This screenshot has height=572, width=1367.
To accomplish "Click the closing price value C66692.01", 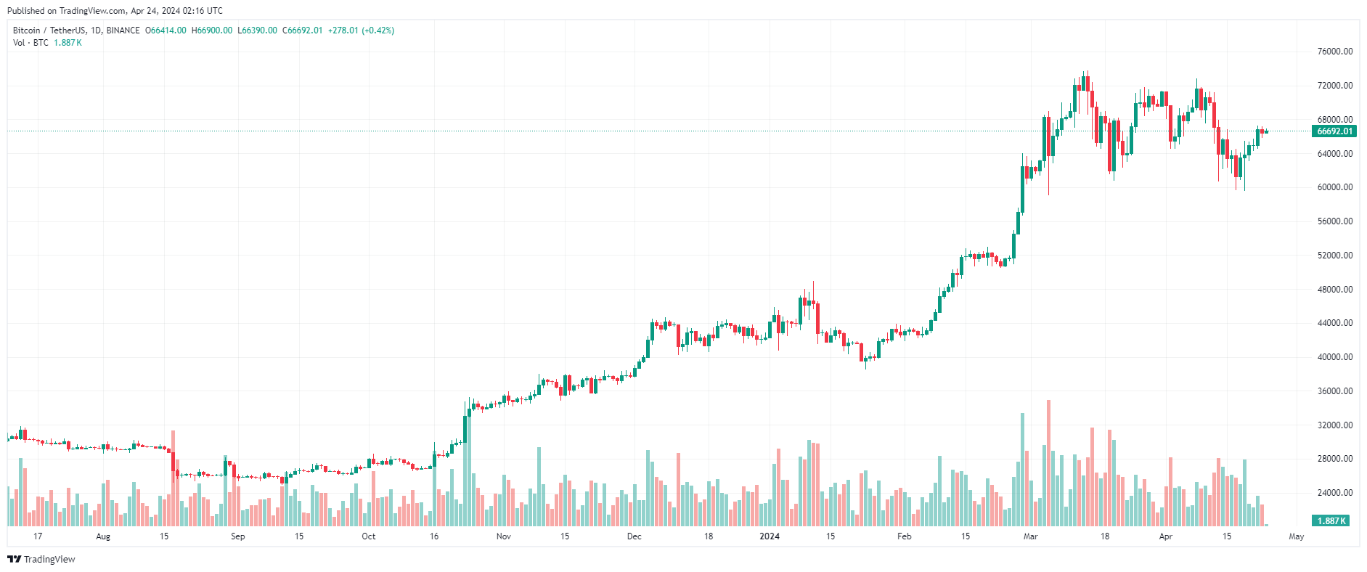I will 302,30.
